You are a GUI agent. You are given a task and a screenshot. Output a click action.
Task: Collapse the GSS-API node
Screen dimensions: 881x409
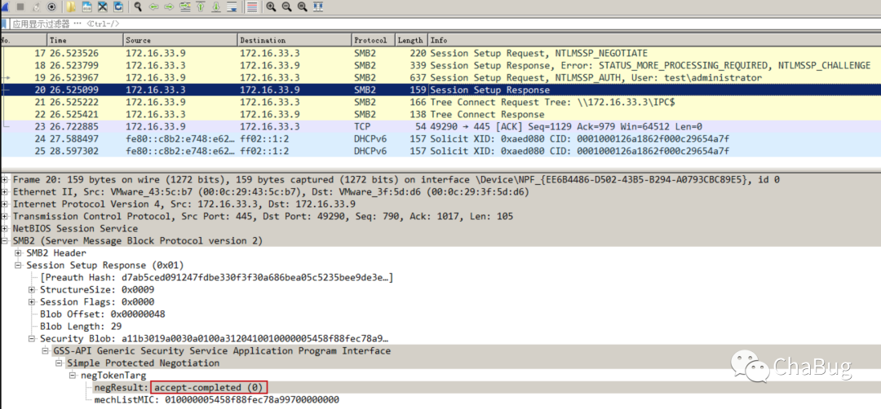pos(45,351)
